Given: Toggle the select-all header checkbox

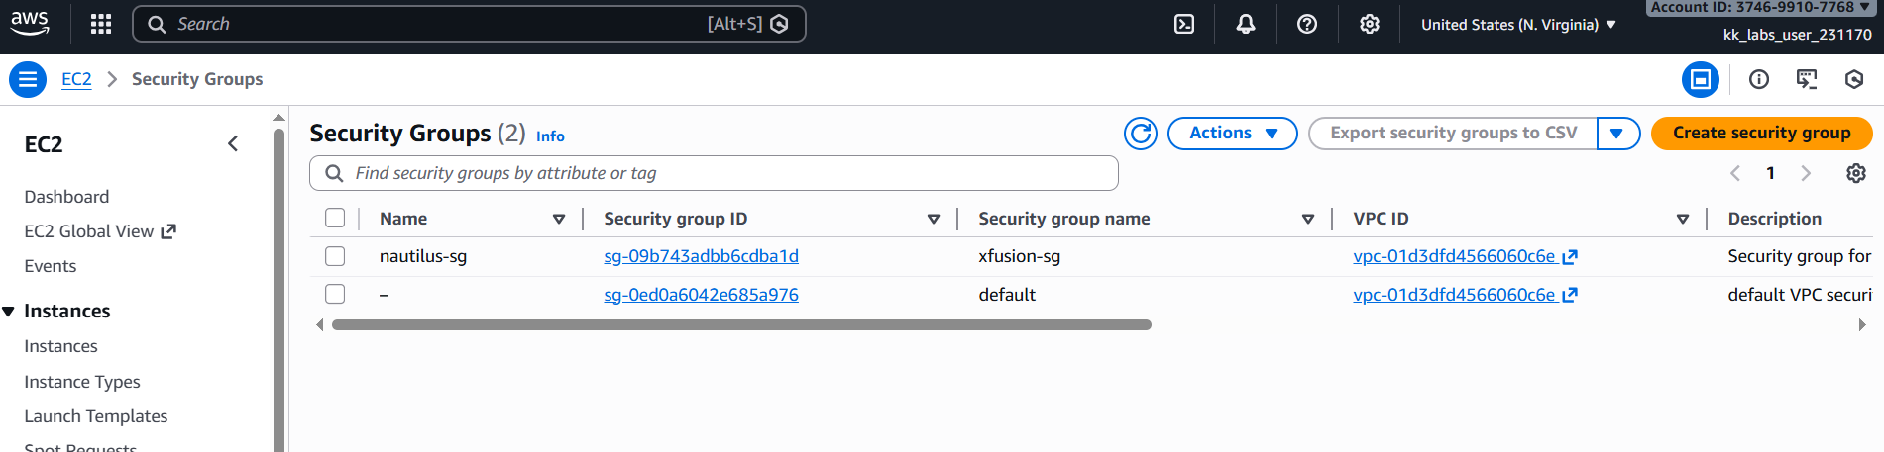Looking at the screenshot, I should pos(335,218).
